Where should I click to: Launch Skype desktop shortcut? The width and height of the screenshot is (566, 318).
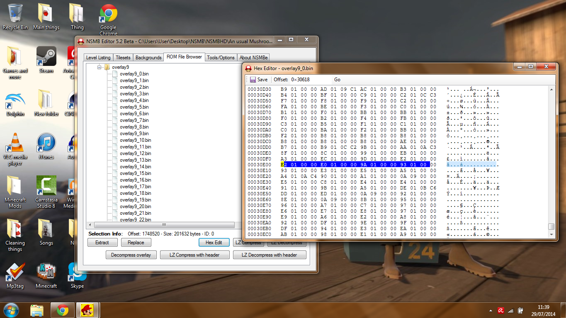pyautogui.click(x=77, y=275)
